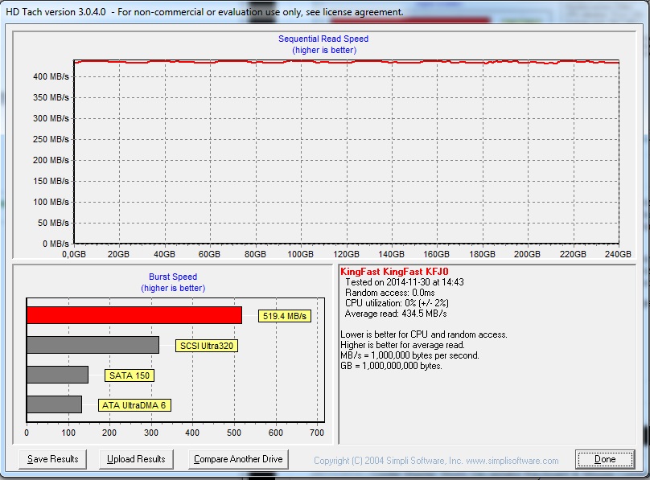The height and width of the screenshot is (480, 650).
Task: Click the SCSI Ultra320 label
Action: pyautogui.click(x=207, y=346)
